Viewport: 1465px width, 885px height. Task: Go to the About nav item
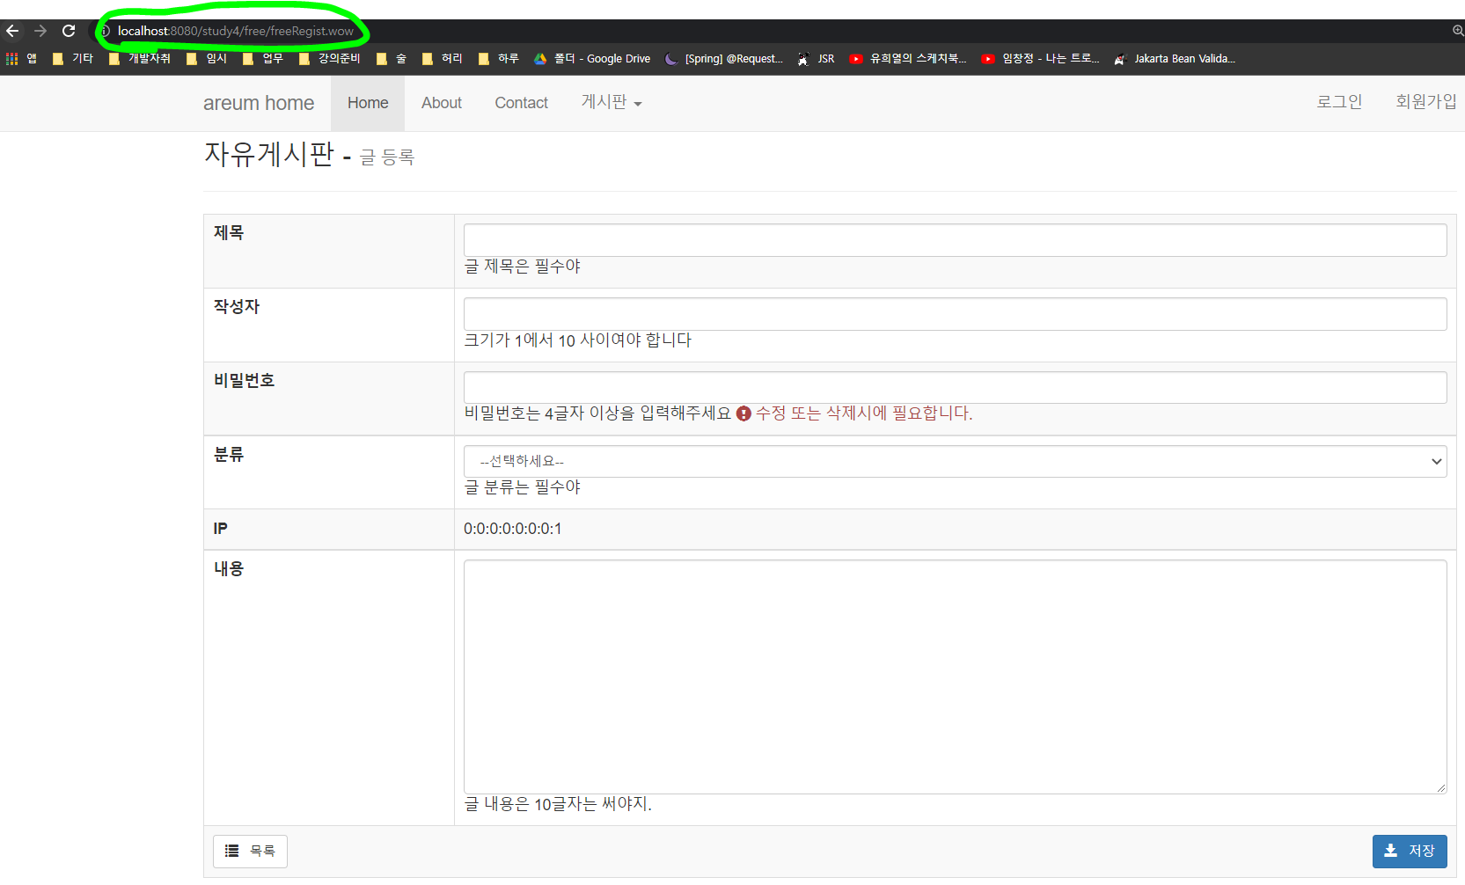442,103
